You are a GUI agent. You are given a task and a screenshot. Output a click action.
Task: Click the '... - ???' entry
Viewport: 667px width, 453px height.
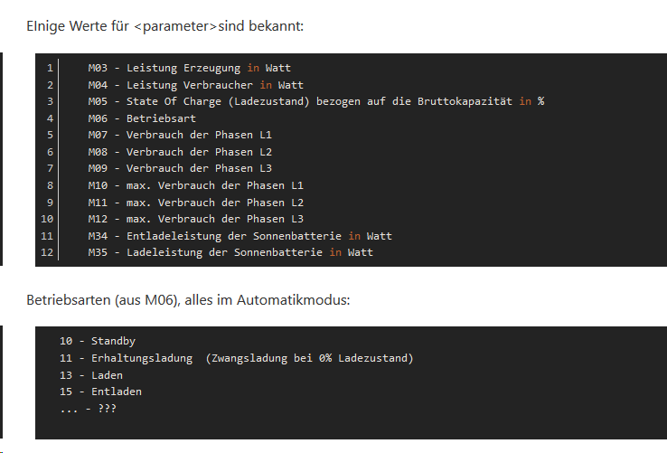(x=88, y=409)
